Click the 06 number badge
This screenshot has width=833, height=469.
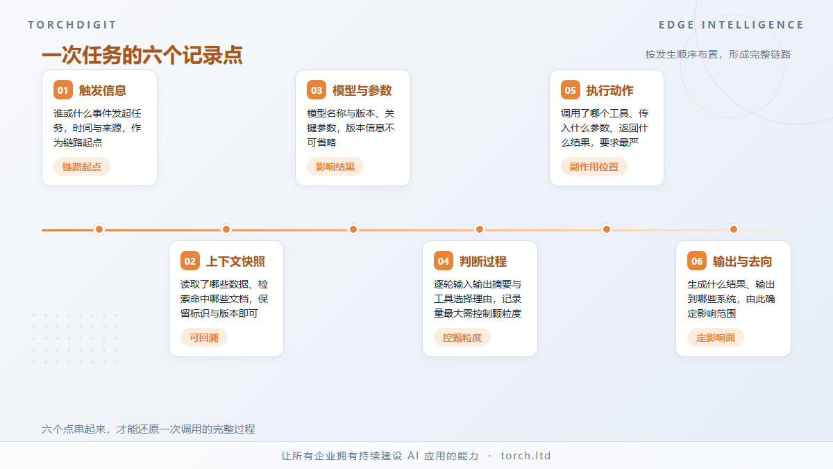pos(697,261)
